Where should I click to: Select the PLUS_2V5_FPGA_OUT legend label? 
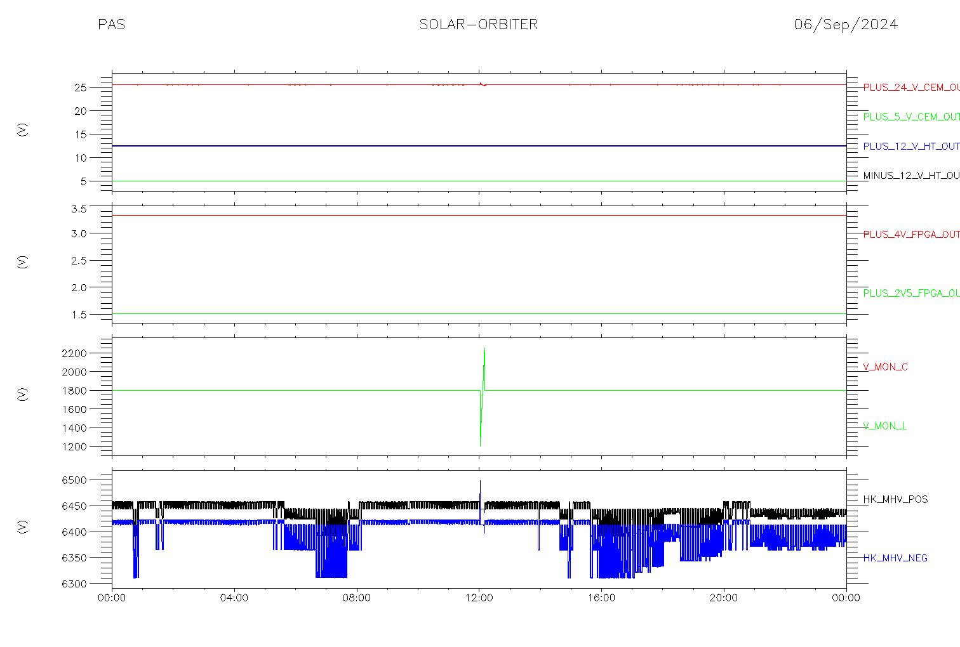coord(911,294)
